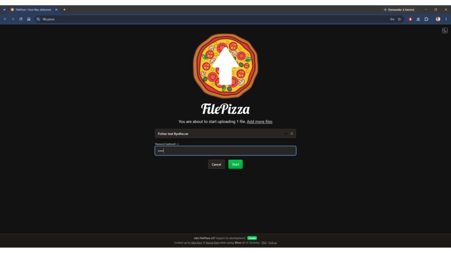Open Chrome three-dot menu

446,19
